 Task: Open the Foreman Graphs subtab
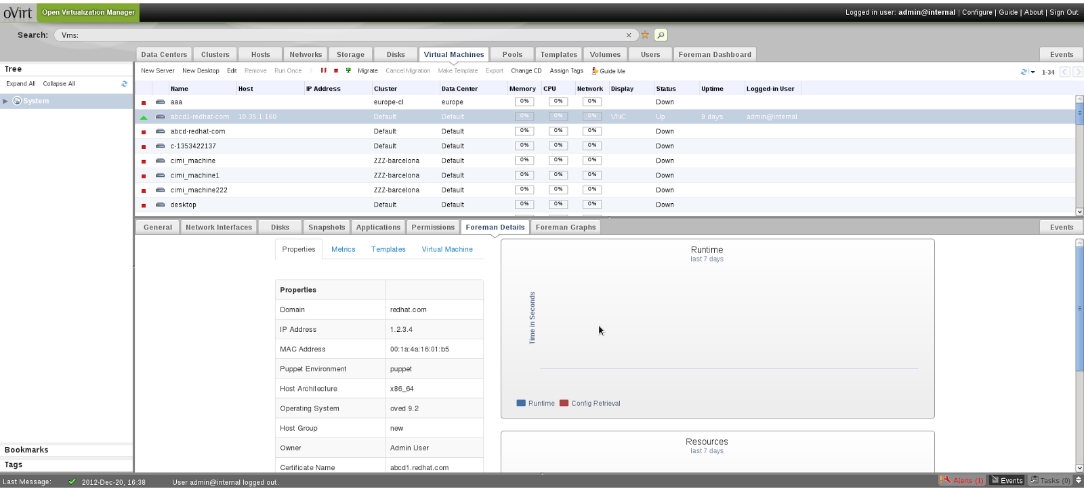(x=566, y=227)
